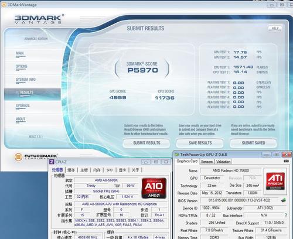This screenshot has width=293, height=239.
Task: Select SYSTEM INFO in 3DMark sidebar
Action: tap(26, 80)
